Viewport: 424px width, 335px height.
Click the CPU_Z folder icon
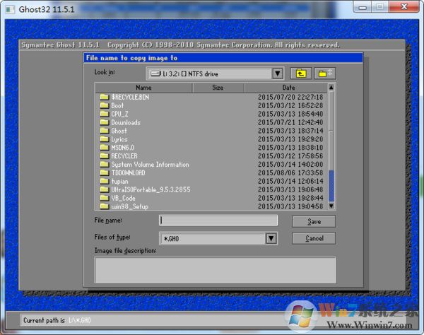(x=104, y=114)
